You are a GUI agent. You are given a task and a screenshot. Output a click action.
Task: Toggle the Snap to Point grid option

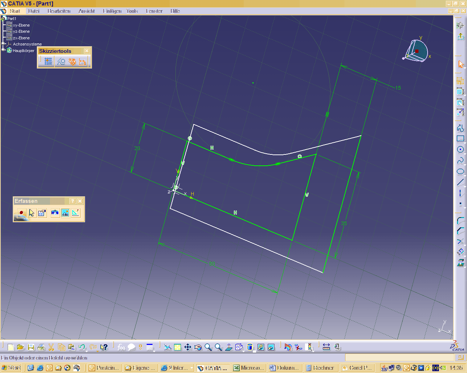coord(48,62)
